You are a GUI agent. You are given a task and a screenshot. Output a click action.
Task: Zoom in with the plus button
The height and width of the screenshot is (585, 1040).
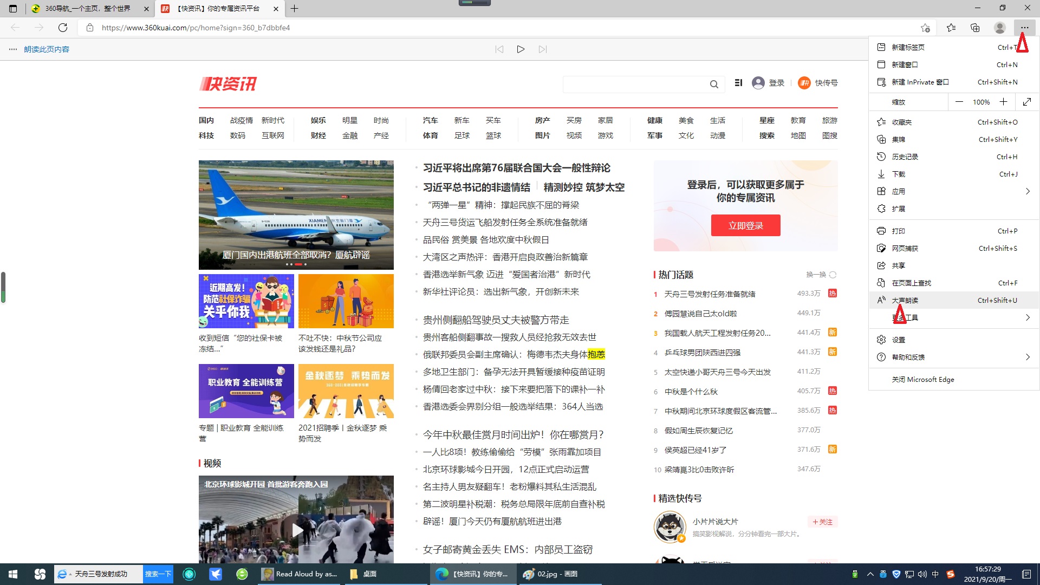[x=1003, y=102]
